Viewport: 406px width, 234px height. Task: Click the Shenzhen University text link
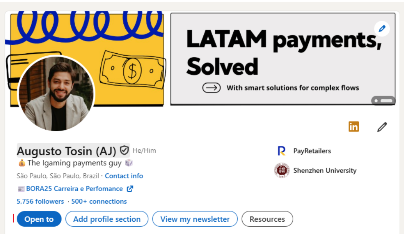click(x=325, y=170)
